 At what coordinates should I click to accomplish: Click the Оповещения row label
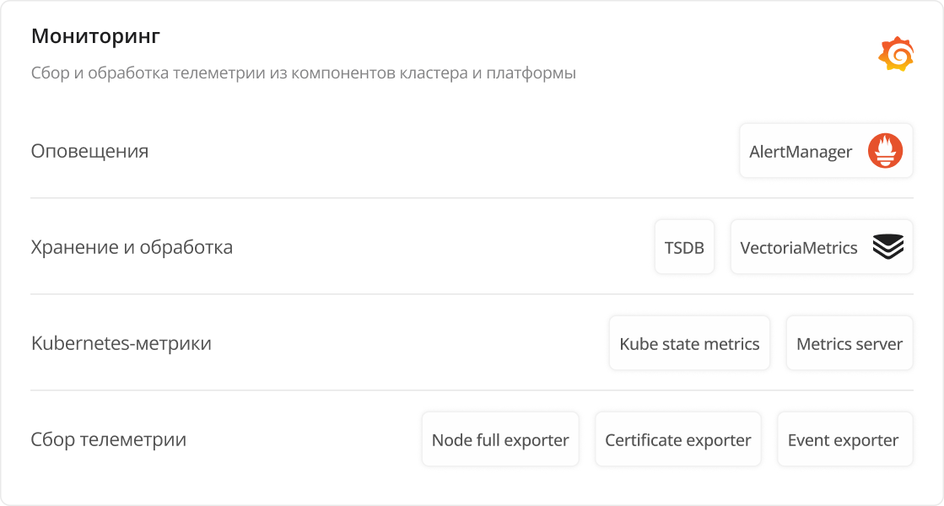click(89, 151)
